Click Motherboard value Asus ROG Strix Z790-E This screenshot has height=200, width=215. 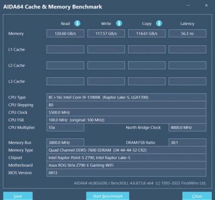[x=126, y=165]
